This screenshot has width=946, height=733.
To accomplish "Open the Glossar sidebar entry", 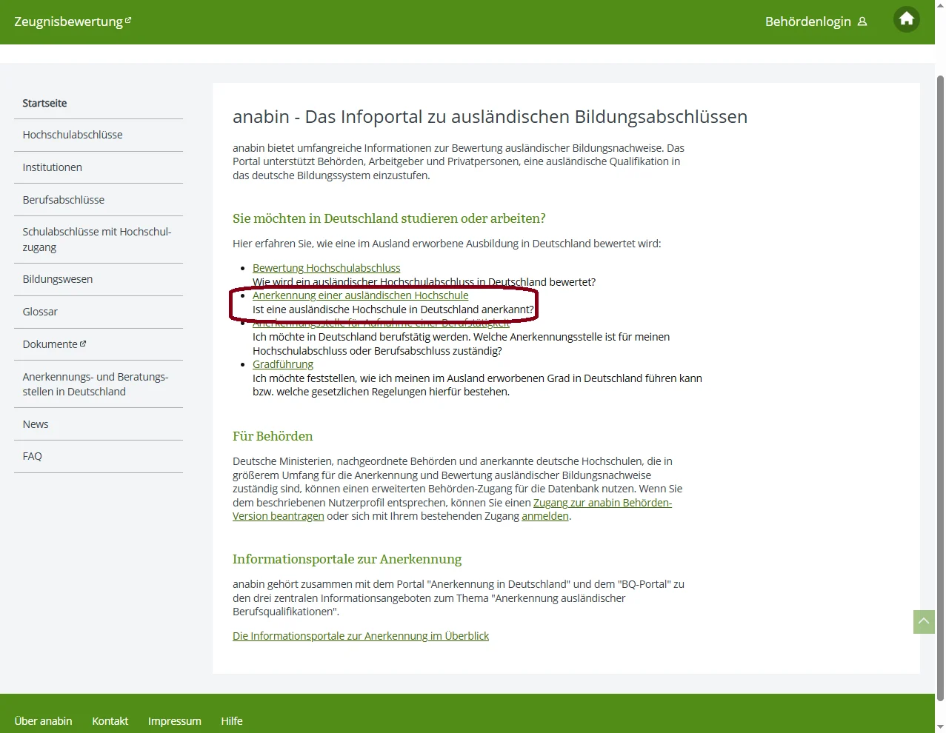I will (40, 312).
